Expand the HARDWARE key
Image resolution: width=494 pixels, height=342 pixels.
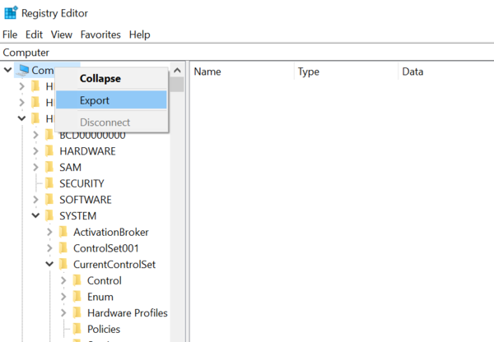[x=35, y=151]
